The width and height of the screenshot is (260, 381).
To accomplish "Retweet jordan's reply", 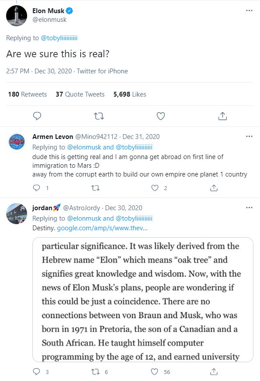I will pos(95,372).
